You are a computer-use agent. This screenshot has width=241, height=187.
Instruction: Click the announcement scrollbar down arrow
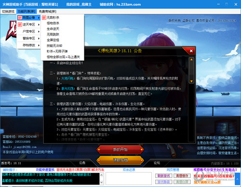point(191,81)
